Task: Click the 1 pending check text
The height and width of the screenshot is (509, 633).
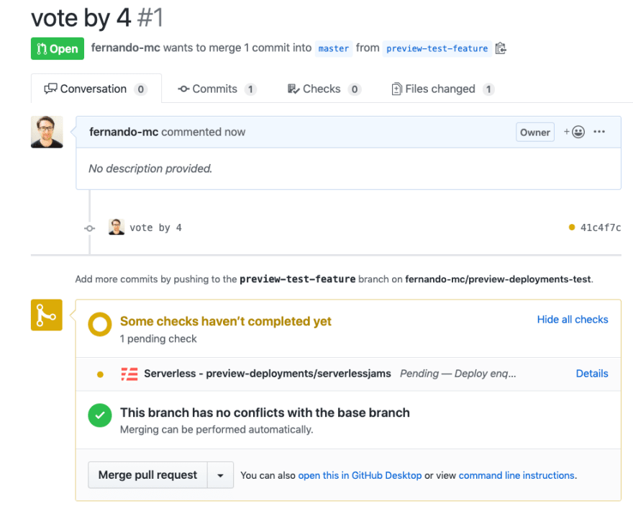Action: pos(158,339)
